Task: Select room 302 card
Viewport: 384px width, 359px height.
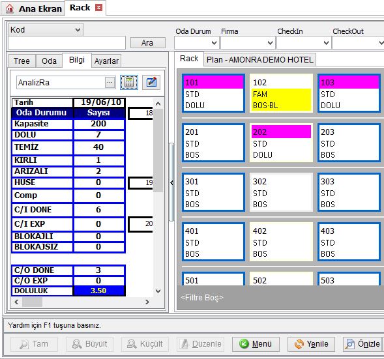Action: coord(281,192)
